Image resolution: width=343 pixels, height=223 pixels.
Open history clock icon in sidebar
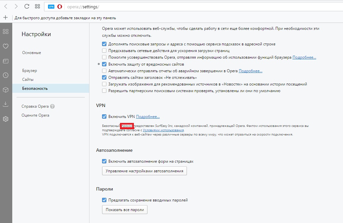[x=6, y=75]
